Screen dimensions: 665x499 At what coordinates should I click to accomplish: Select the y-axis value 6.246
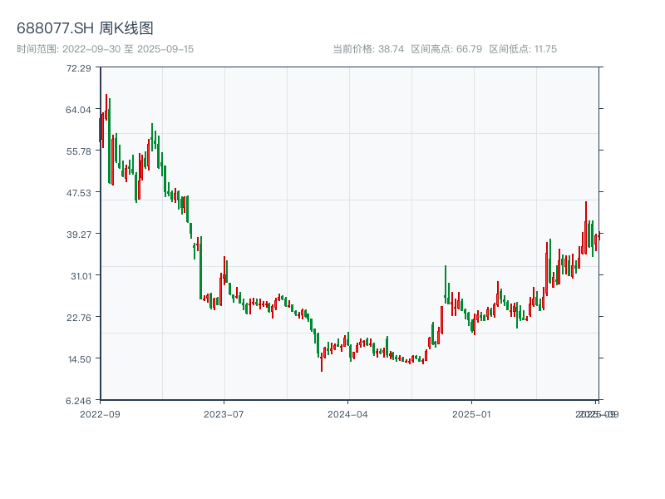click(78, 401)
